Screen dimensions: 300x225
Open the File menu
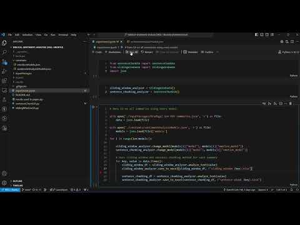coord(10,35)
